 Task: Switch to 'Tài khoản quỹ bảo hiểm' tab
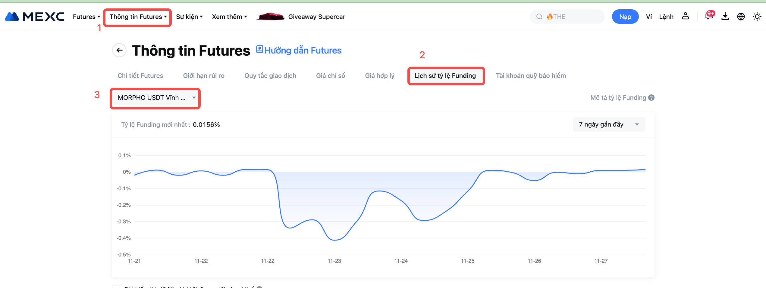pyautogui.click(x=531, y=76)
